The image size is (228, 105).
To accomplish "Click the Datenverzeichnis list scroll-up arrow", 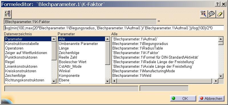I will 54,39.
